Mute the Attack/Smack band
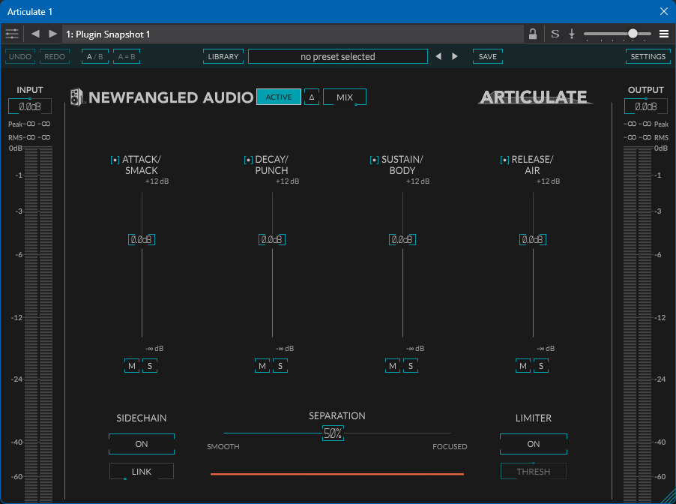The width and height of the screenshot is (676, 504). 132,366
